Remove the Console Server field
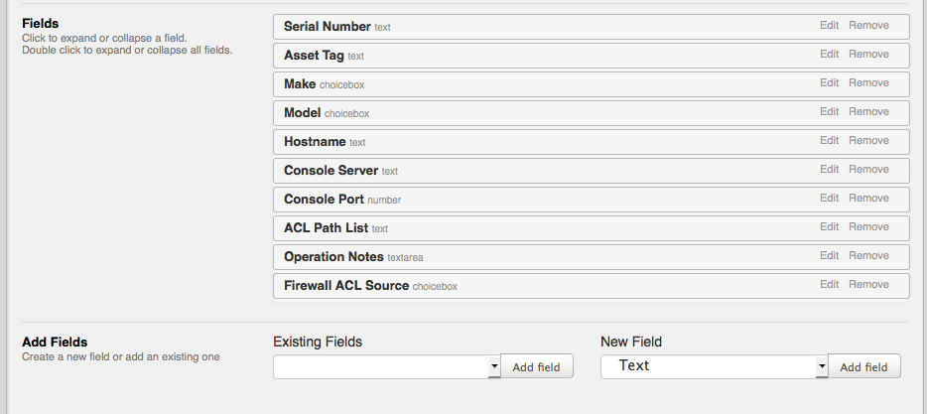927x414 pixels. point(868,169)
